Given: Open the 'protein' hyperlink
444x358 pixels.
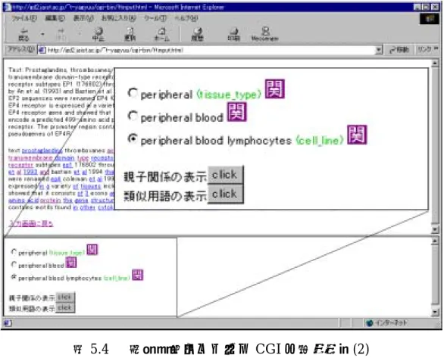Looking at the screenshot, I should [51, 201].
